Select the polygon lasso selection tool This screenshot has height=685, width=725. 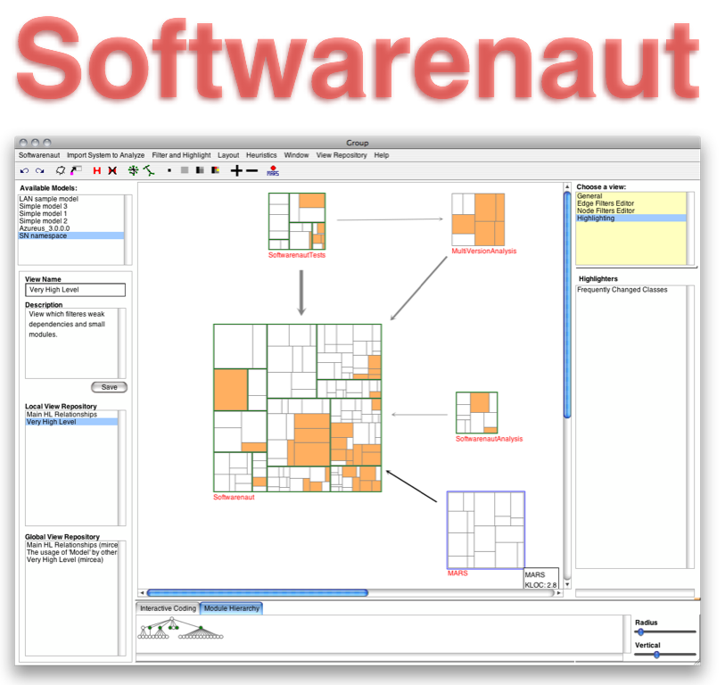coord(60,170)
